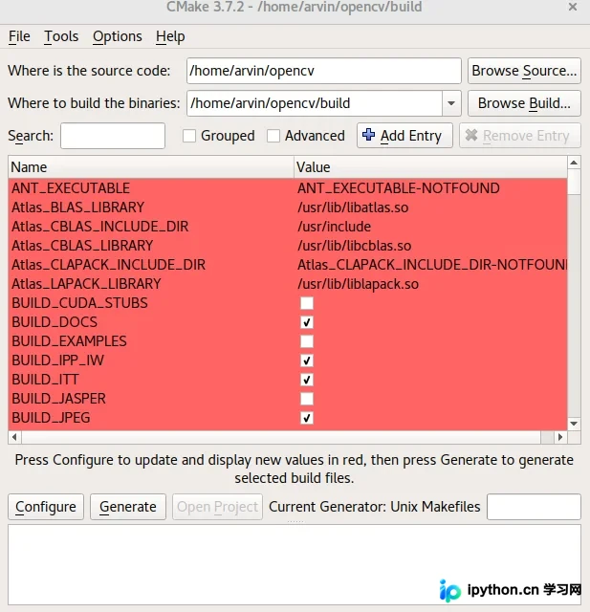Expand the build path dropdown arrow
The image size is (590, 612).
(x=451, y=103)
